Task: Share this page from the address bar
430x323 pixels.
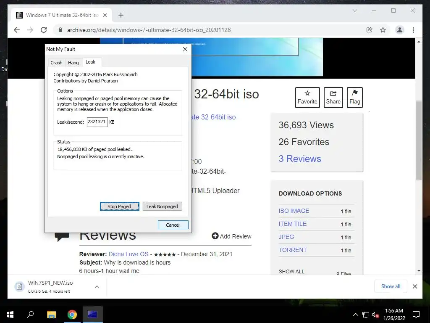Action: (370, 30)
